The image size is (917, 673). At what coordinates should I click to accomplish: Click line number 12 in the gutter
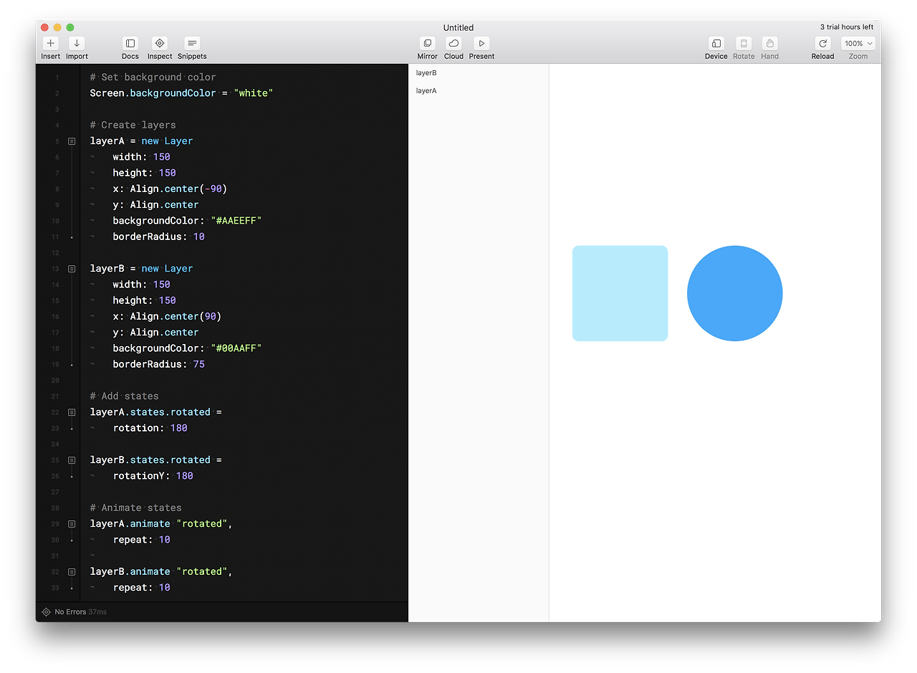[x=56, y=253]
